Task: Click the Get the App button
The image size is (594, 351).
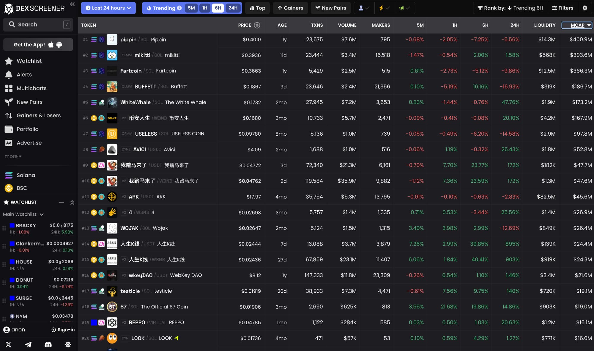Action: click(38, 45)
